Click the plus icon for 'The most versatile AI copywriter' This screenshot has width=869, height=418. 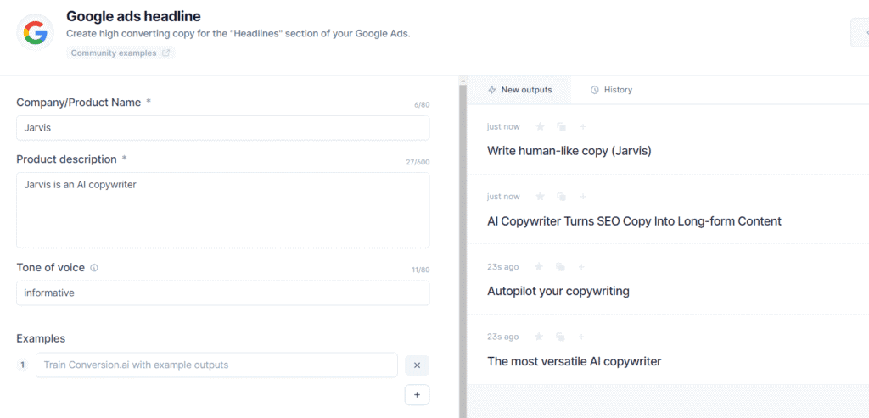click(581, 337)
